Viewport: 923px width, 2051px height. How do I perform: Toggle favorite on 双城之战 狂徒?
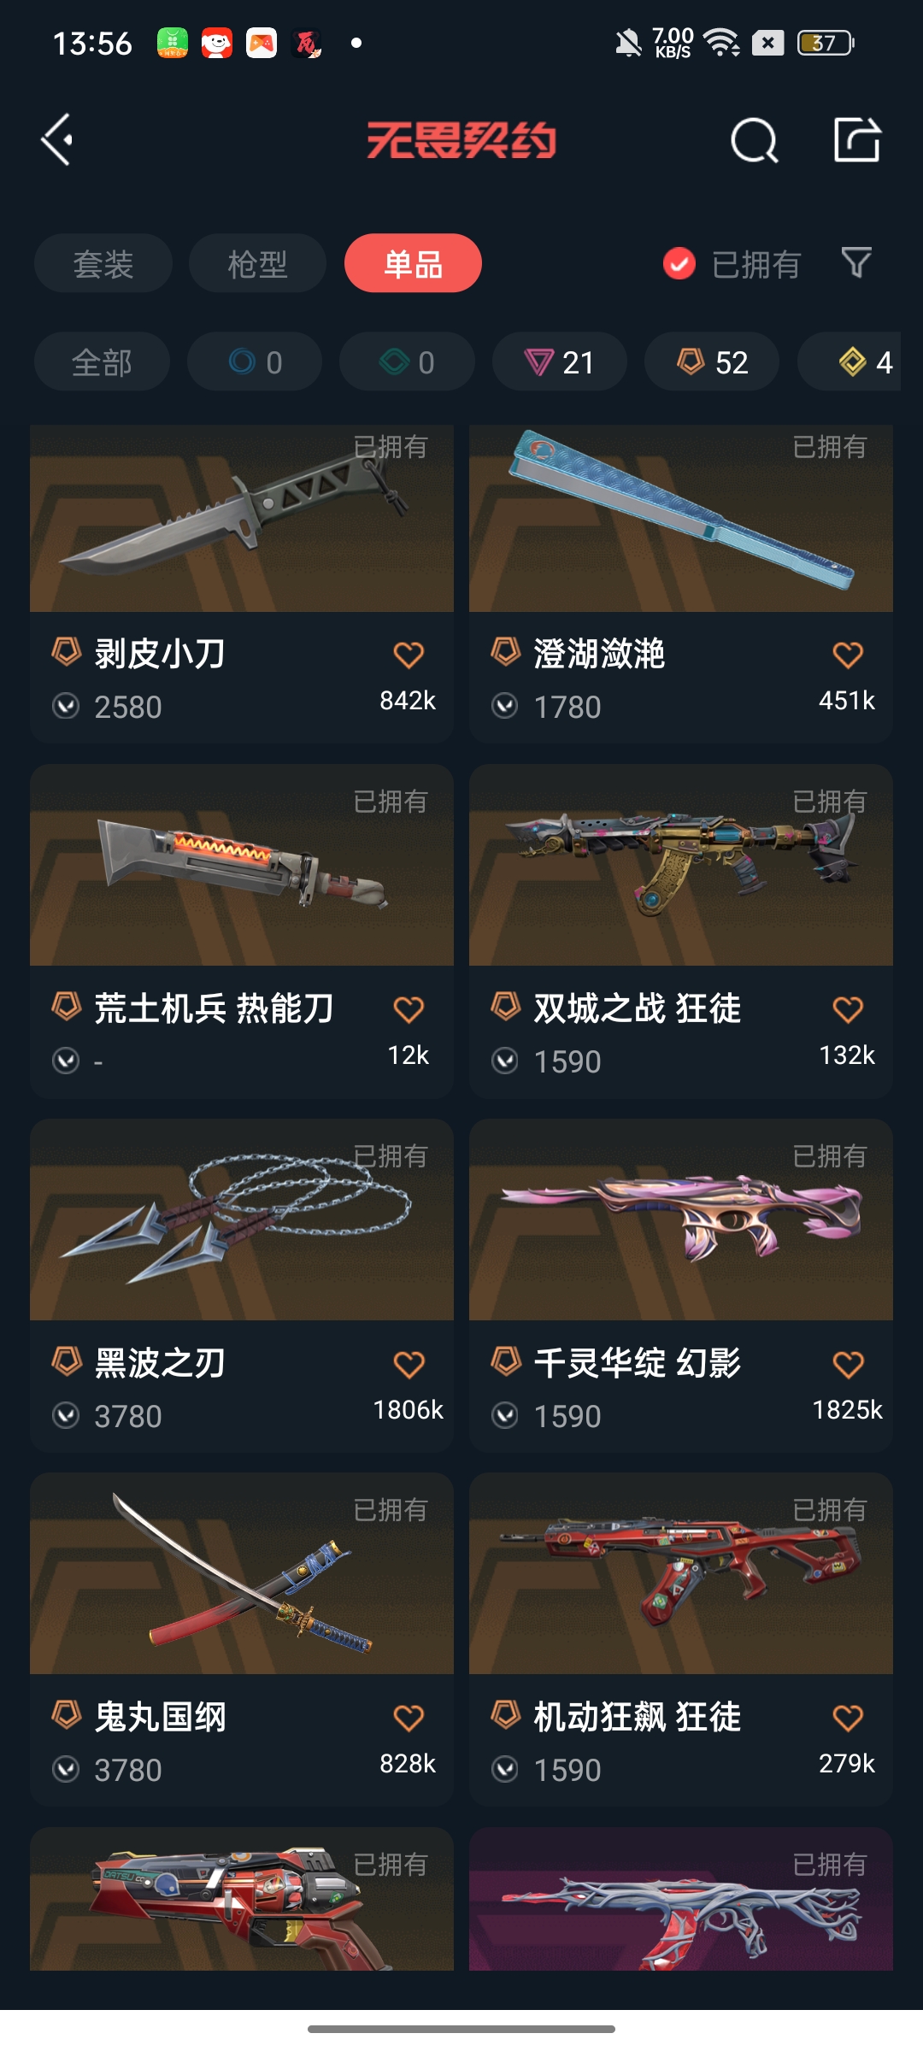coord(848,1010)
